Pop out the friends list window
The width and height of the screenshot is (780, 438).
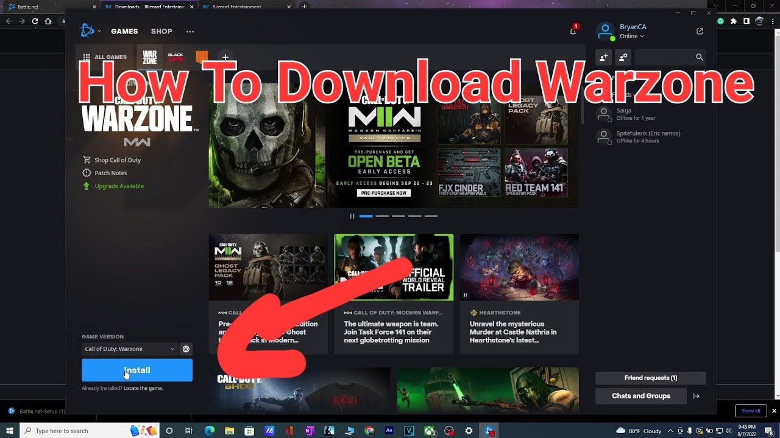[x=700, y=31]
